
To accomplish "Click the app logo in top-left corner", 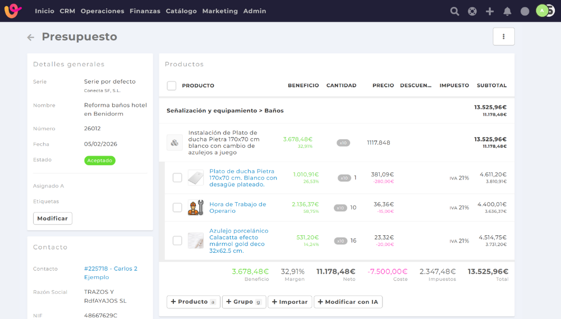I will pyautogui.click(x=13, y=11).
